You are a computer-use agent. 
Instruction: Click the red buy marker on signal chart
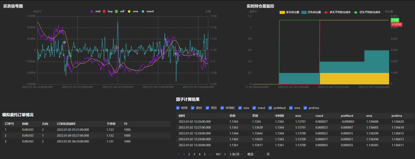[x=118, y=47]
